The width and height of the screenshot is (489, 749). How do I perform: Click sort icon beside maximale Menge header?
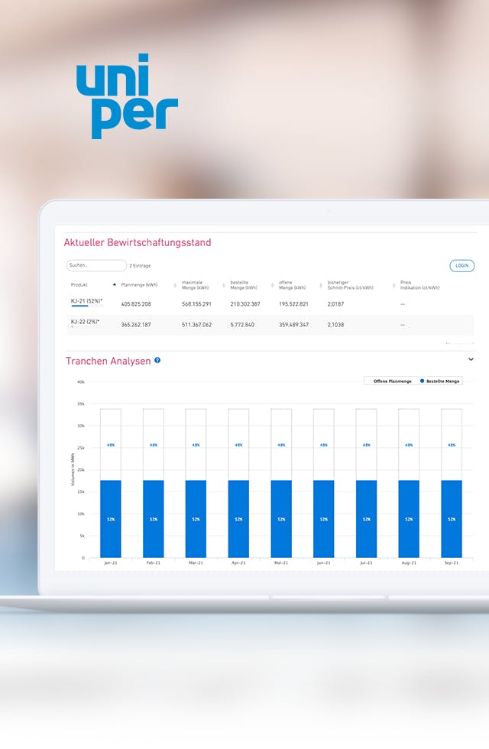click(174, 285)
